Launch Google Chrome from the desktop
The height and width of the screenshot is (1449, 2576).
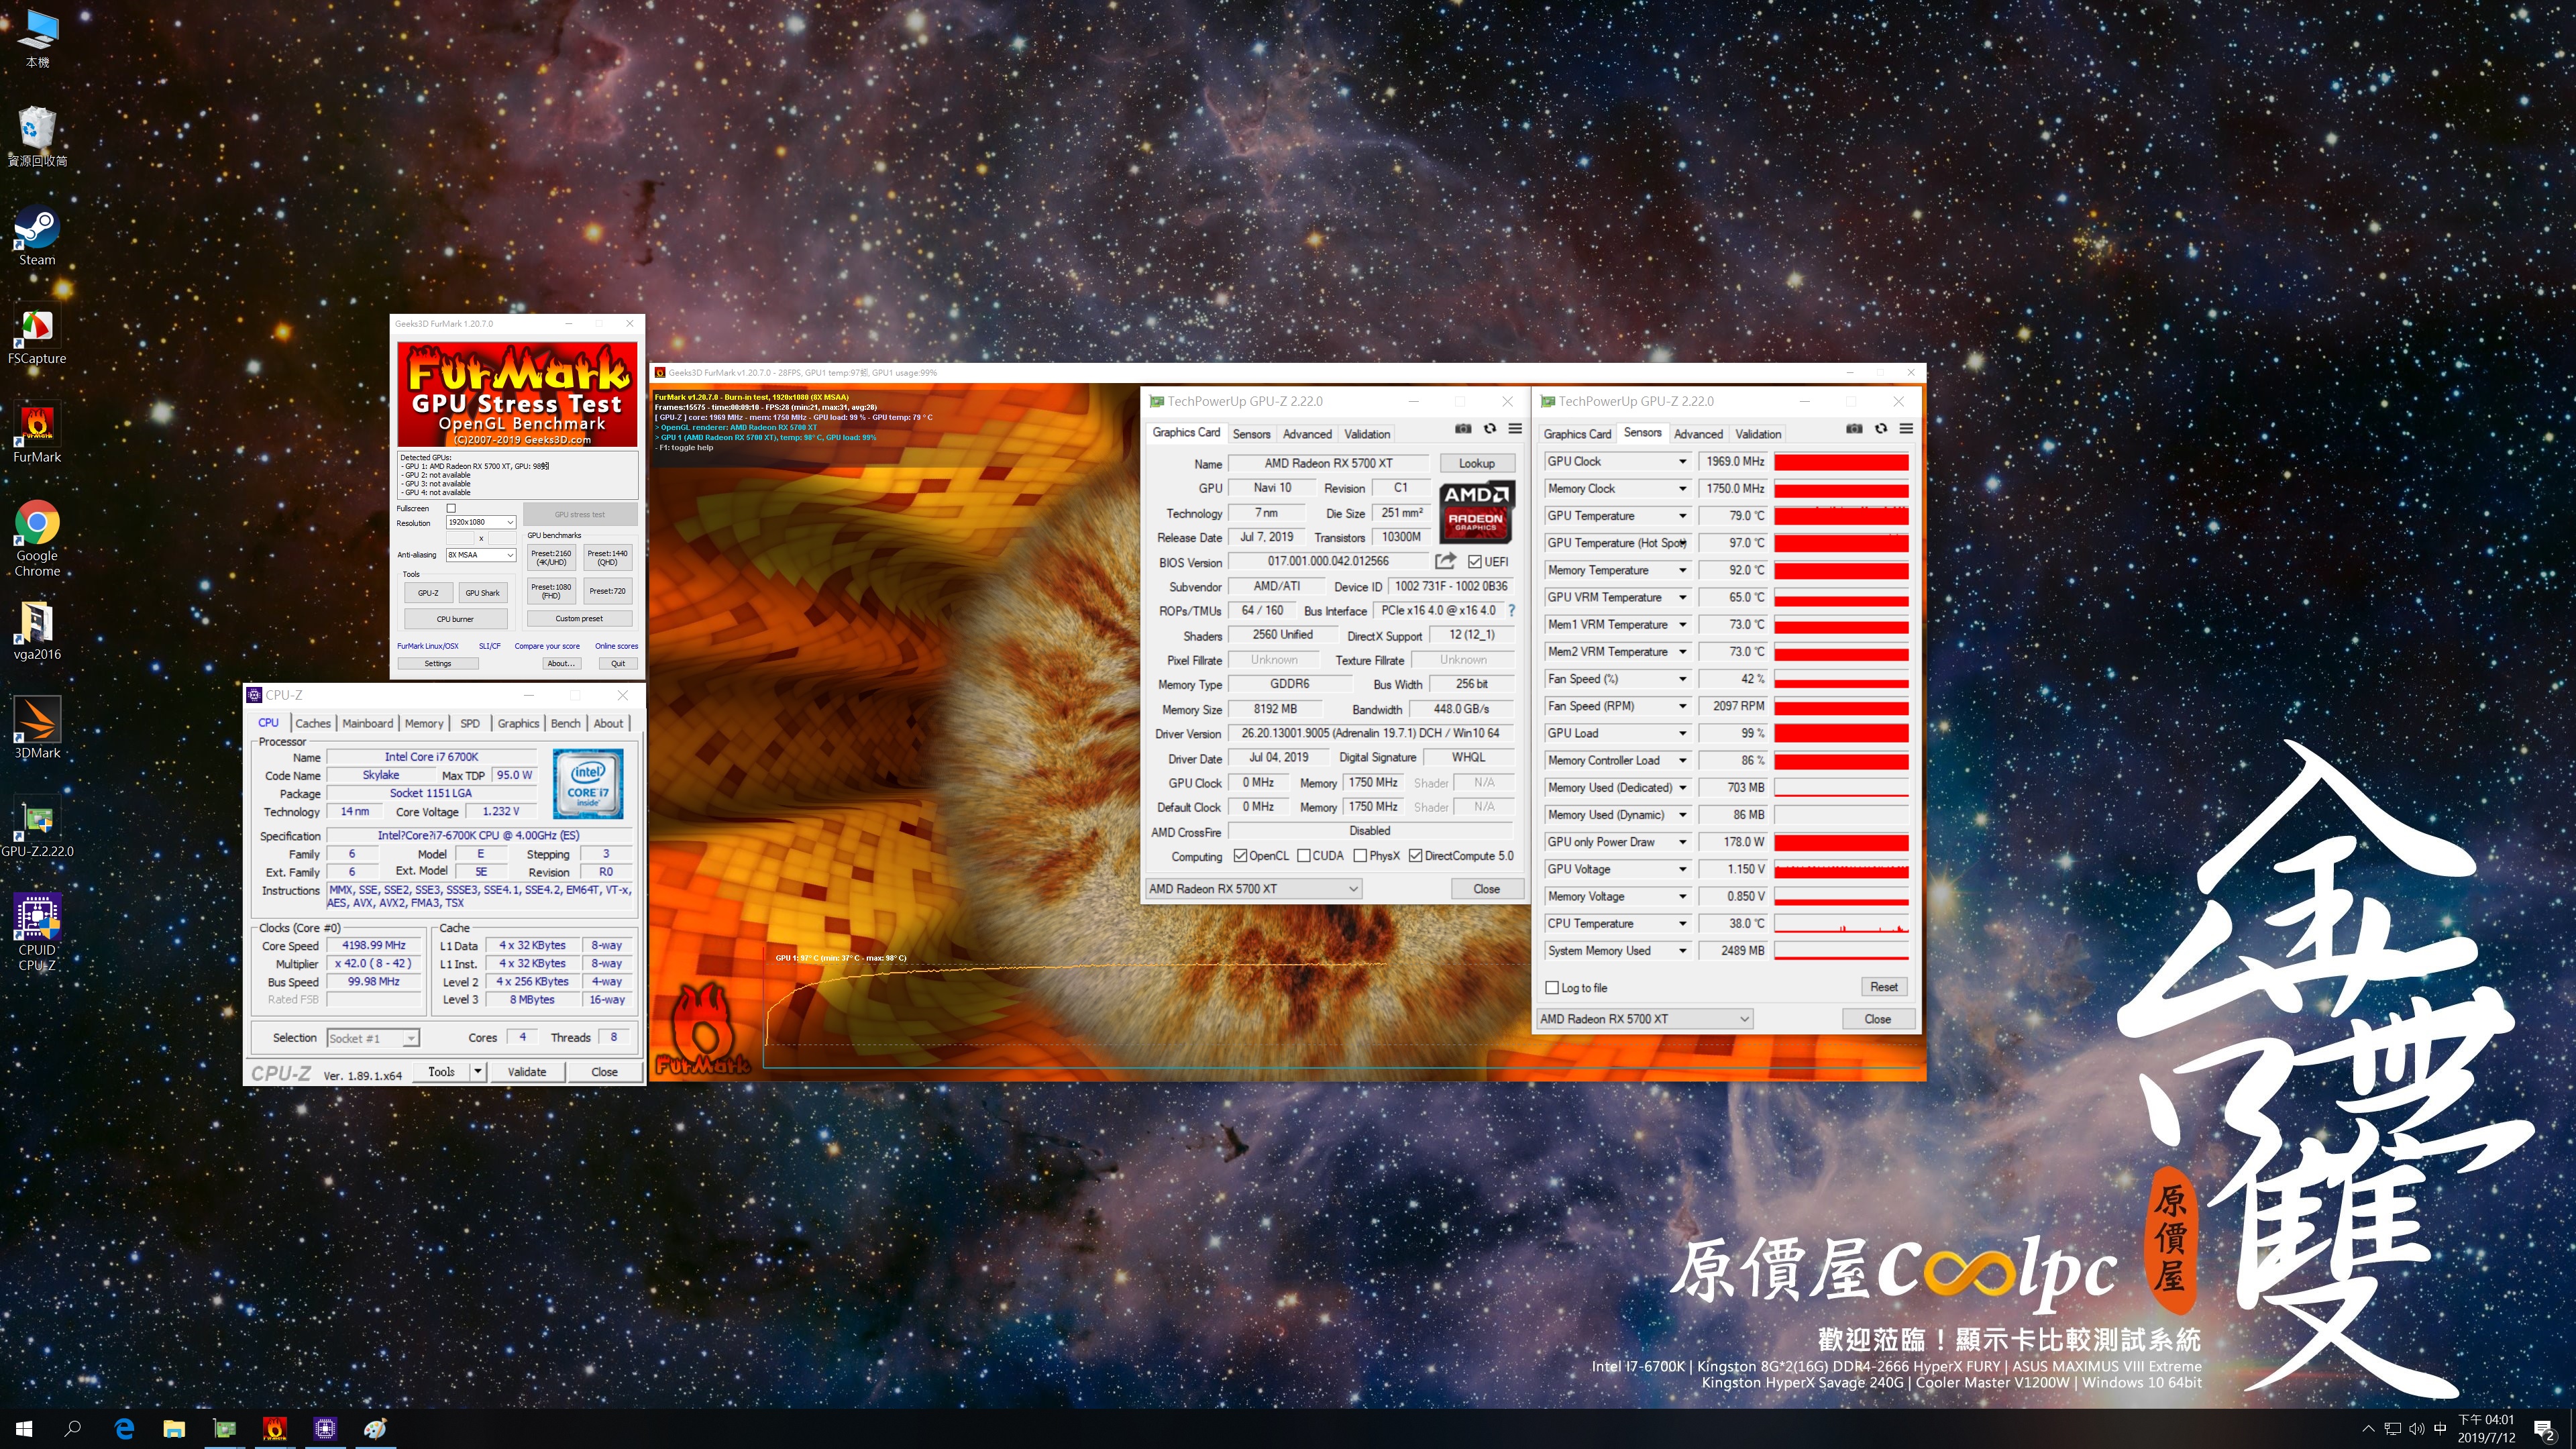37,539
